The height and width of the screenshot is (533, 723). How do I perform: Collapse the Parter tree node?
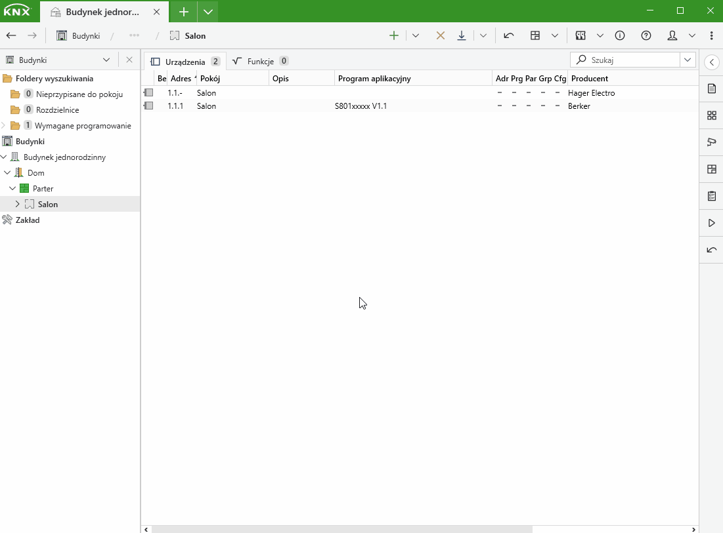(12, 189)
